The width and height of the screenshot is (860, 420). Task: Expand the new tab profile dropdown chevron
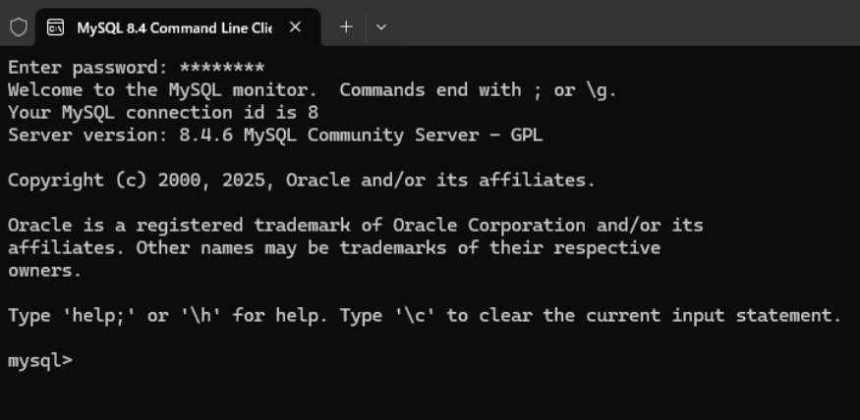381,26
